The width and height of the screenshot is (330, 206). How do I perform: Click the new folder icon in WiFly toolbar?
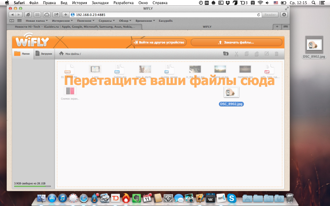[x=226, y=54]
